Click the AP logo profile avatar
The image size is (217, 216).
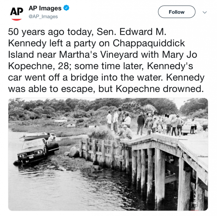point(17,12)
